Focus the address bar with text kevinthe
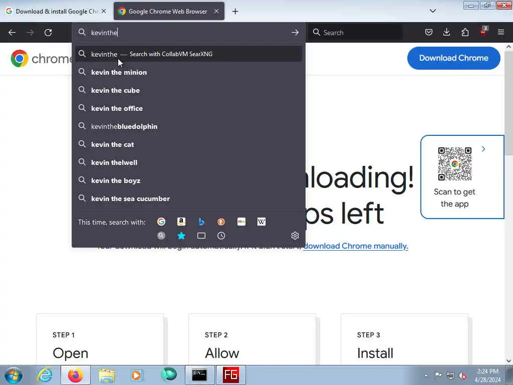Image resolution: width=513 pixels, height=385 pixels. (188, 33)
